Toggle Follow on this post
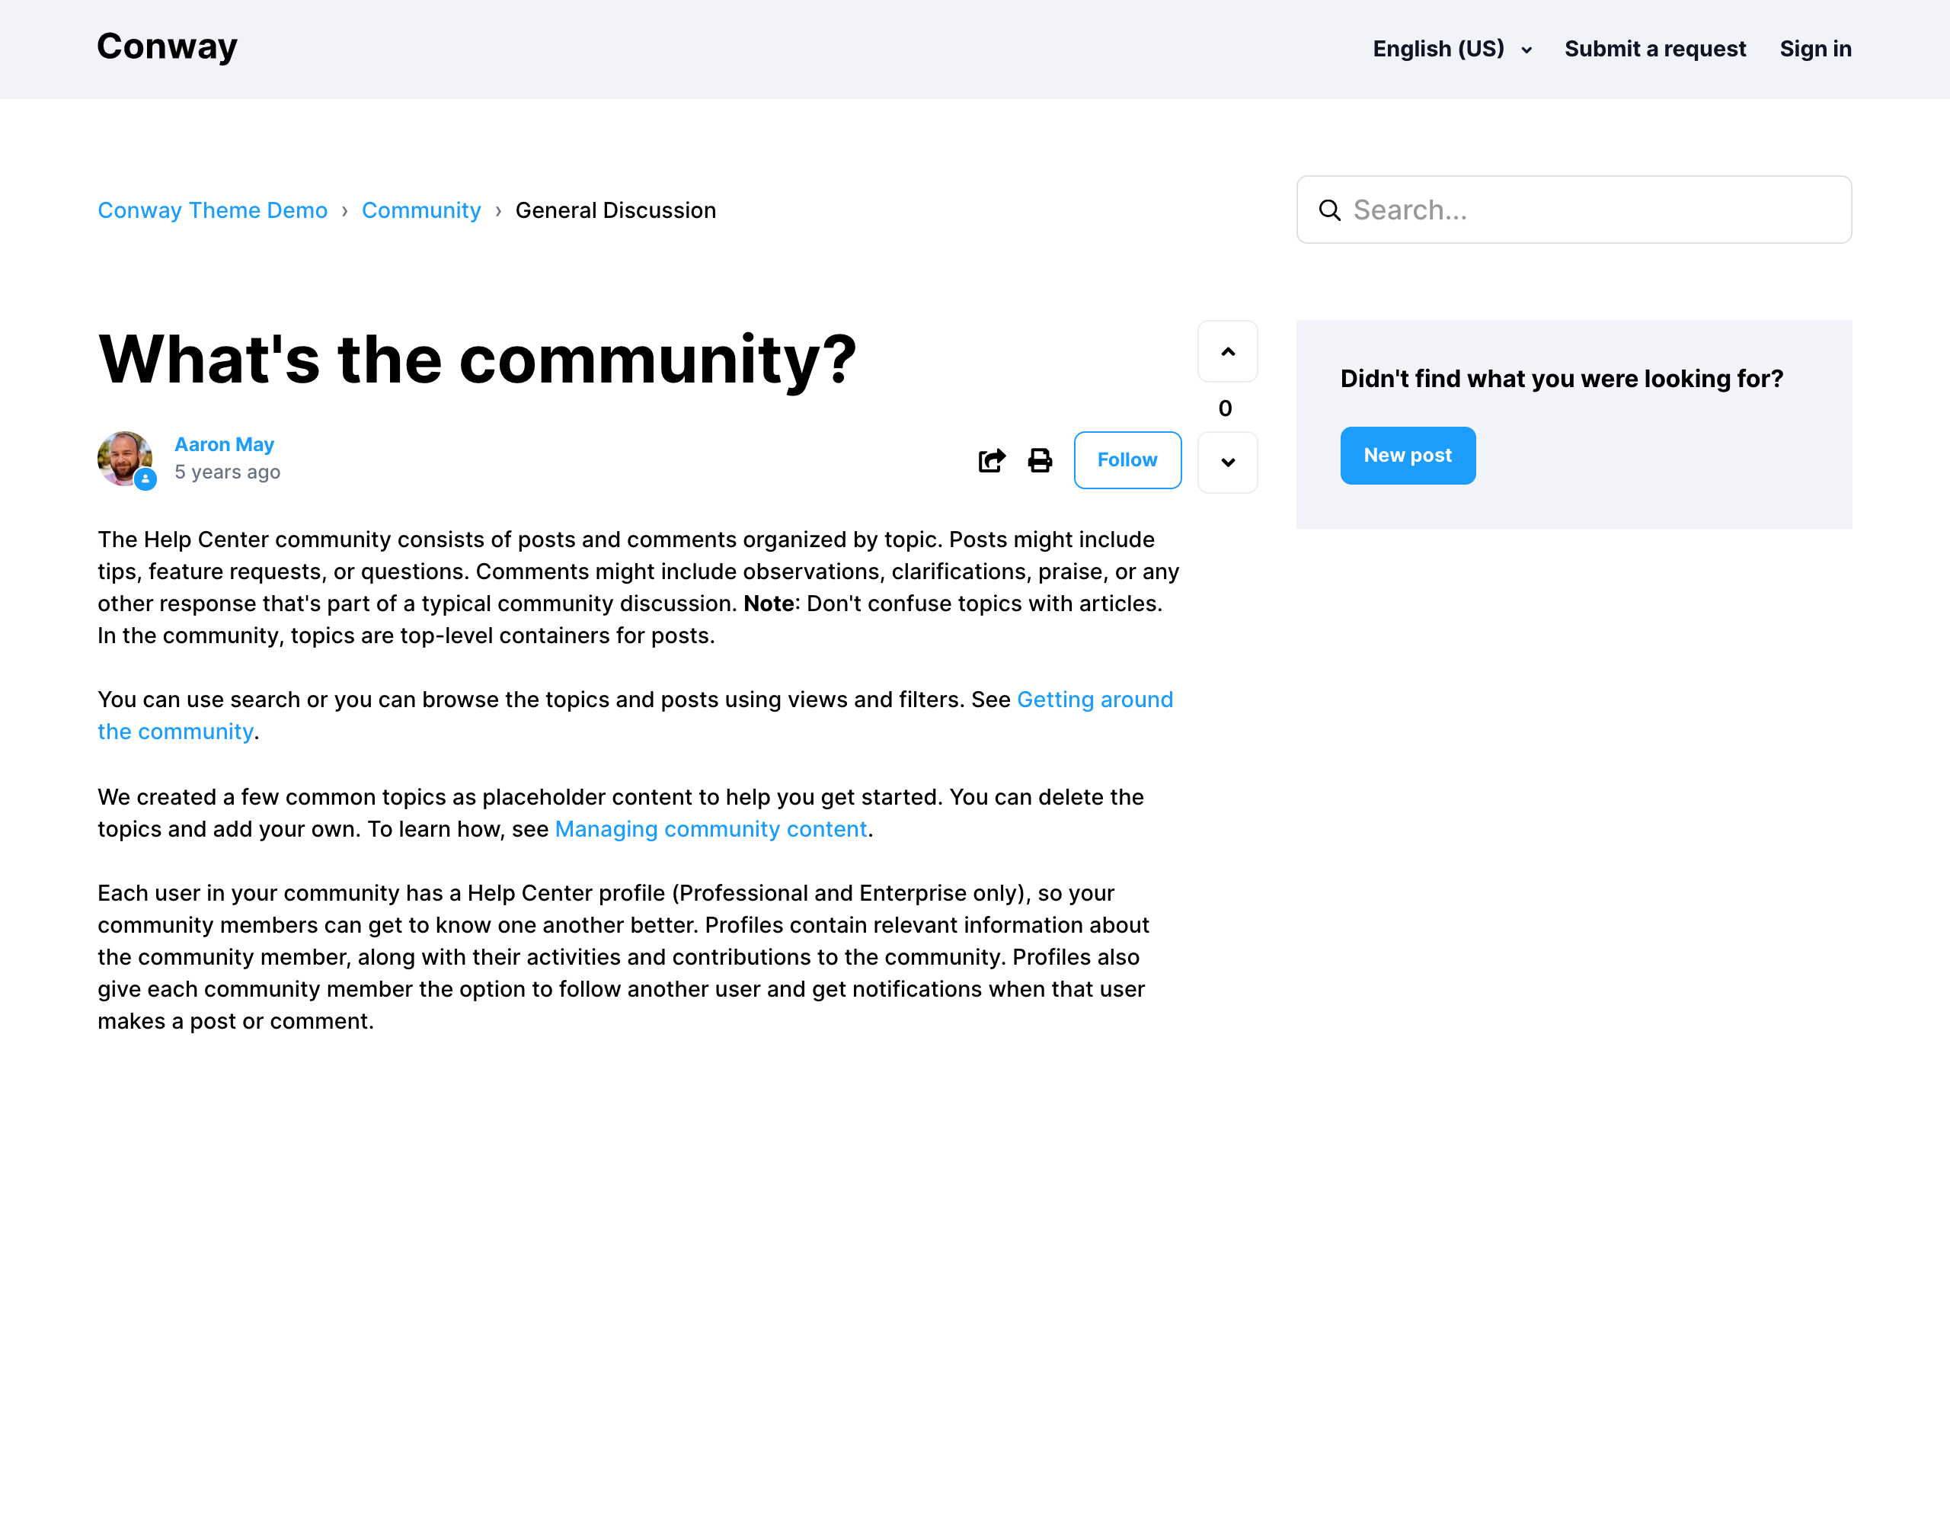Viewport: 1950px width, 1524px height. (1127, 460)
